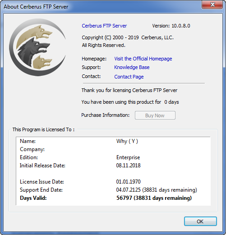Click the Homepage: label

(x=94, y=59)
